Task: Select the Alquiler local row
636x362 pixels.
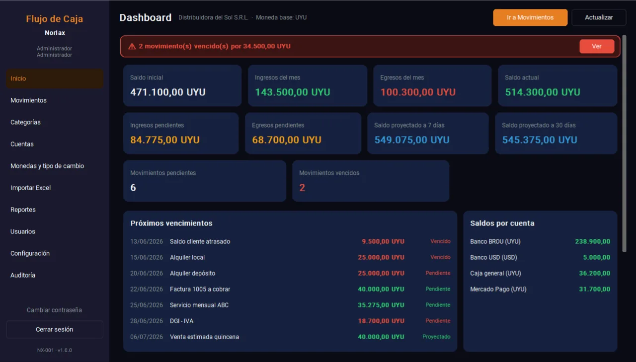Action: (290, 257)
